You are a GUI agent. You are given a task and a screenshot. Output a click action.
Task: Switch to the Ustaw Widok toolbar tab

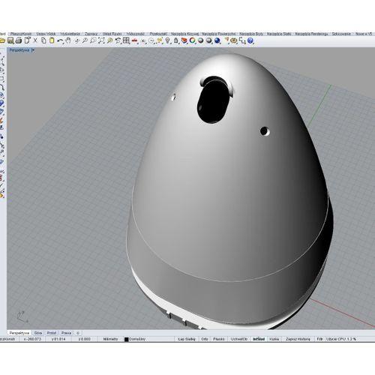tap(46, 34)
